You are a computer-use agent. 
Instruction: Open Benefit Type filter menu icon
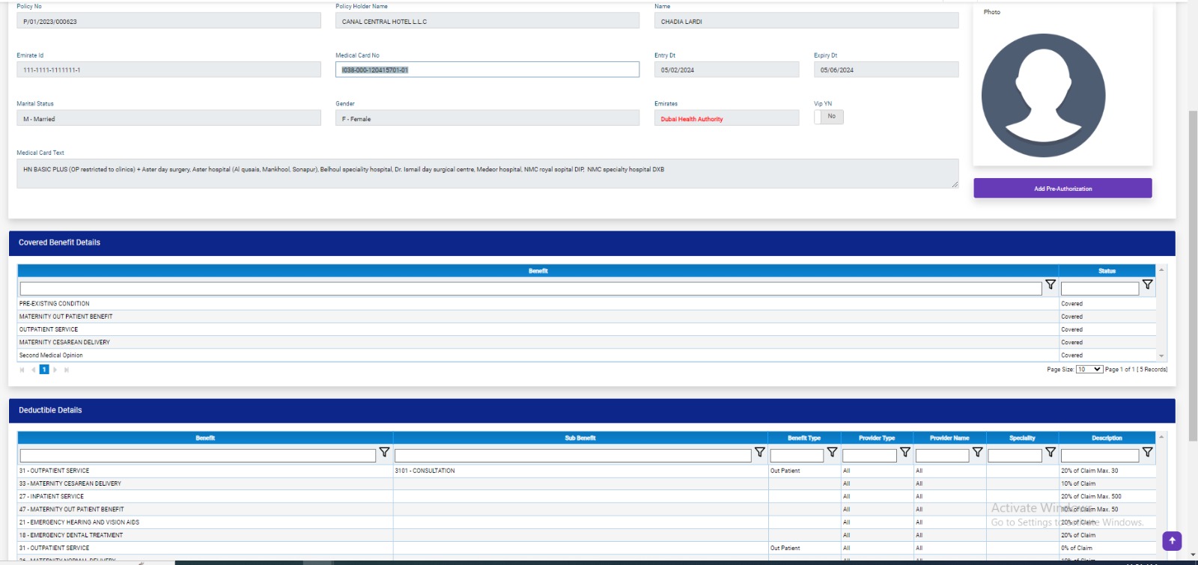(x=832, y=452)
